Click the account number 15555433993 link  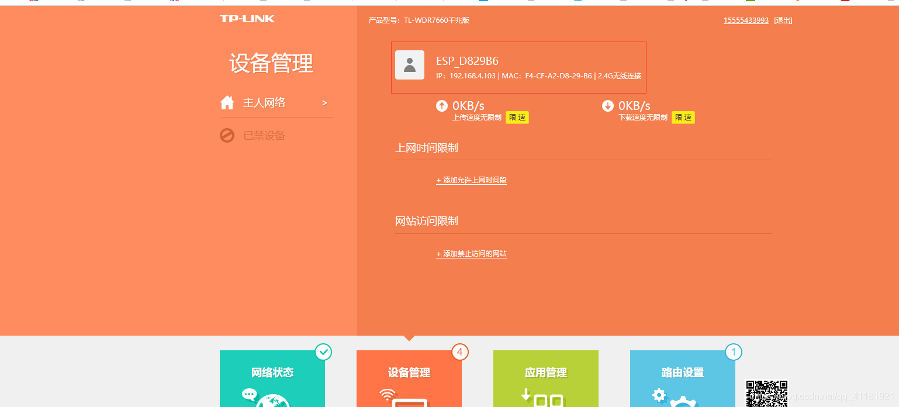(x=746, y=20)
